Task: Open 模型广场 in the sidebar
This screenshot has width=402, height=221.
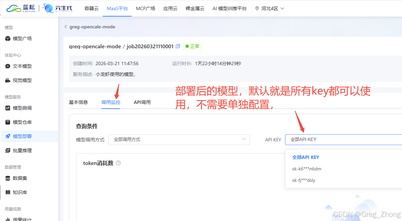Action: (22, 38)
